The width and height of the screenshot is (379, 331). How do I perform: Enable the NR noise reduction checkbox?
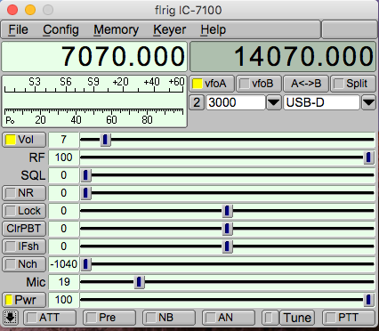click(24, 193)
